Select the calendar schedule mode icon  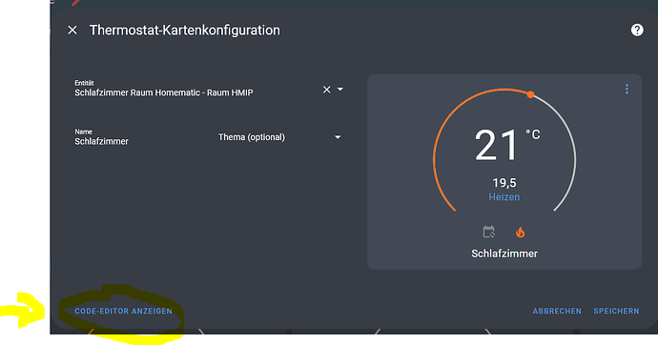tap(489, 232)
